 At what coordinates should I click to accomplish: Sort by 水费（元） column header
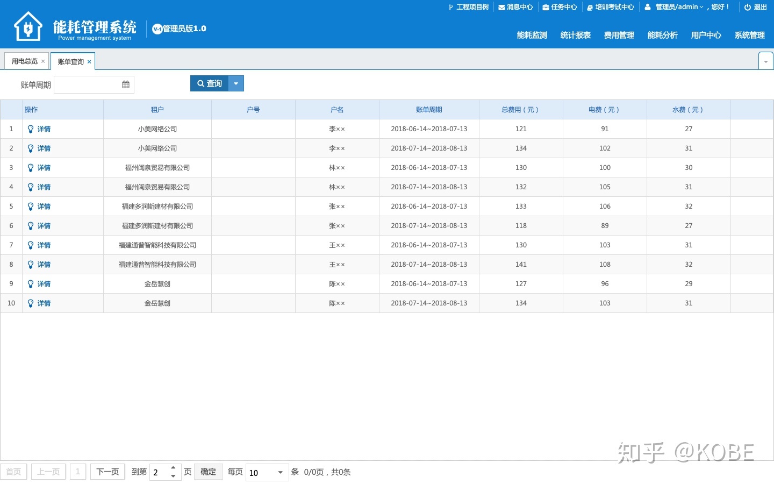(689, 110)
